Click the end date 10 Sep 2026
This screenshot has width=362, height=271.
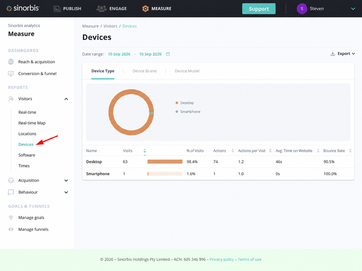coord(150,54)
